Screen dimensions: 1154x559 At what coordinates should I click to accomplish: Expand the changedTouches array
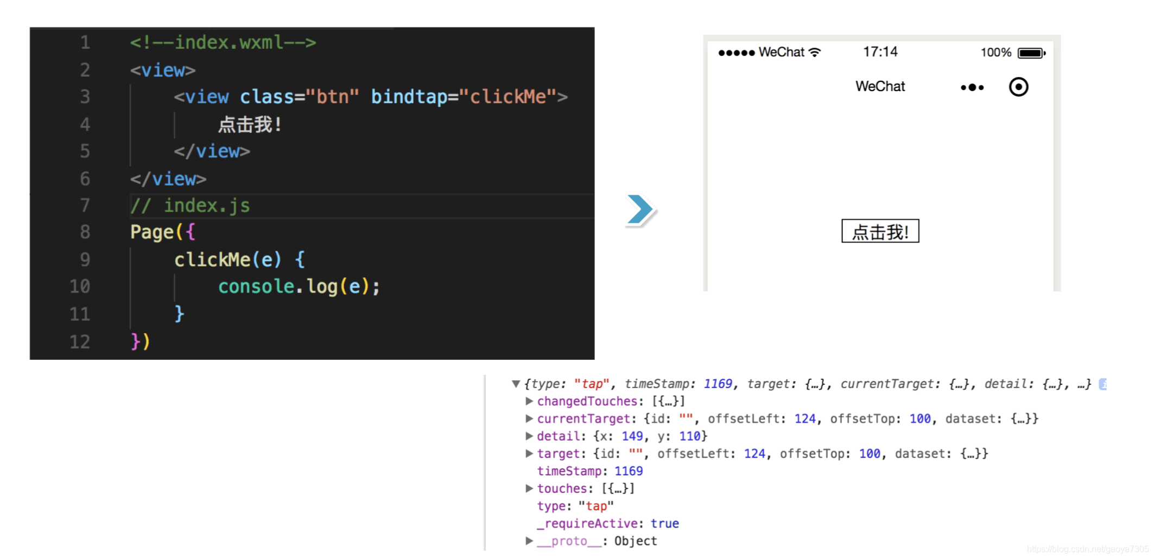point(529,401)
